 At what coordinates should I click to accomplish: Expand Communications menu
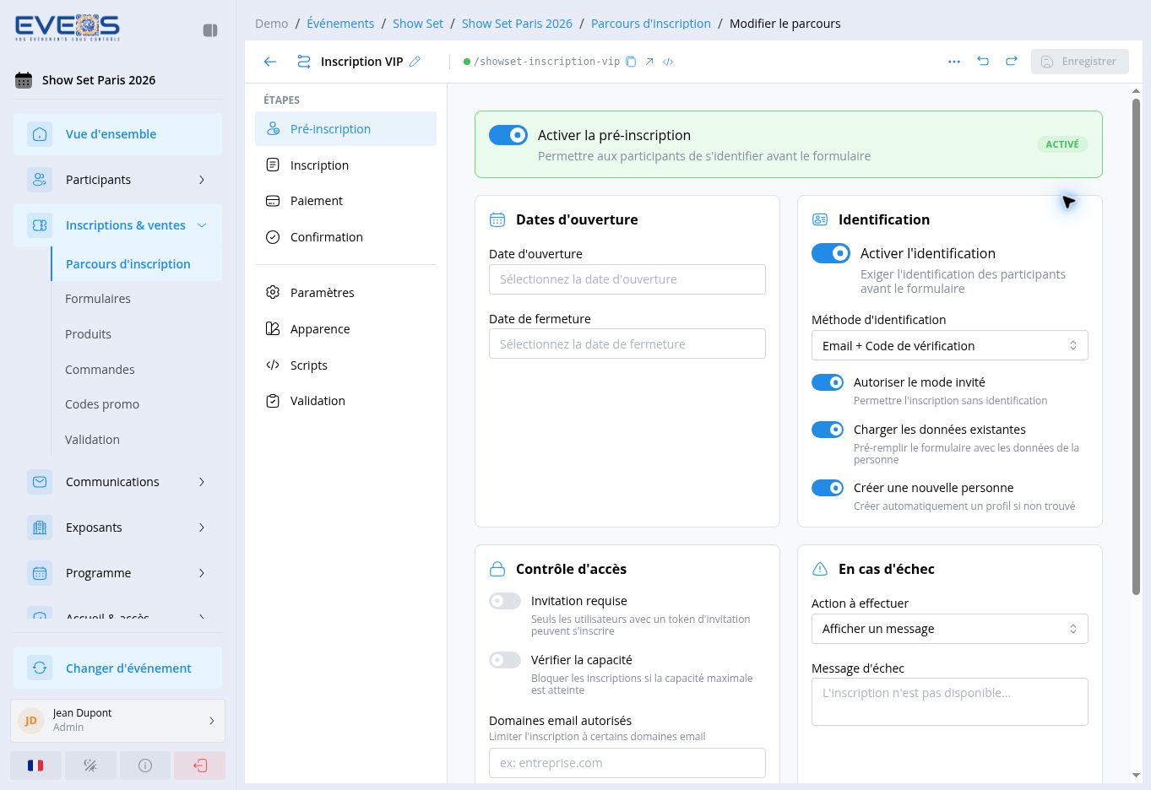pos(117,482)
